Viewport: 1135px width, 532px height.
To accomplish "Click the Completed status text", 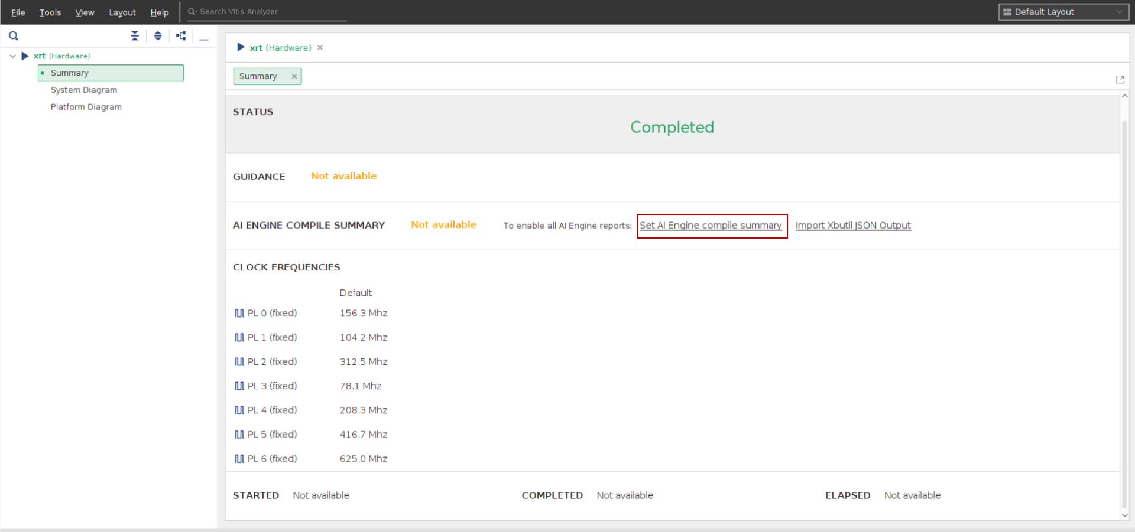I will pos(672,127).
